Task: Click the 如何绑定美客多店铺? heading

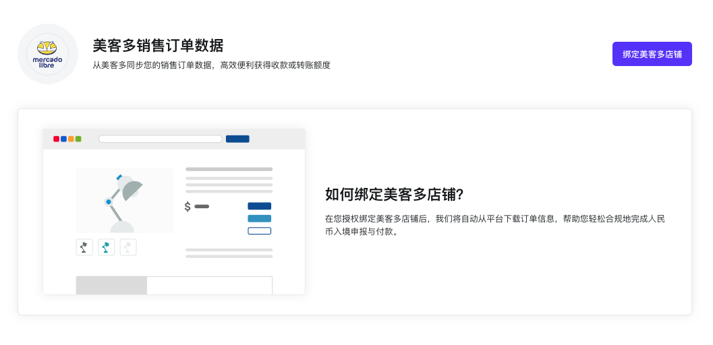Action: [394, 194]
